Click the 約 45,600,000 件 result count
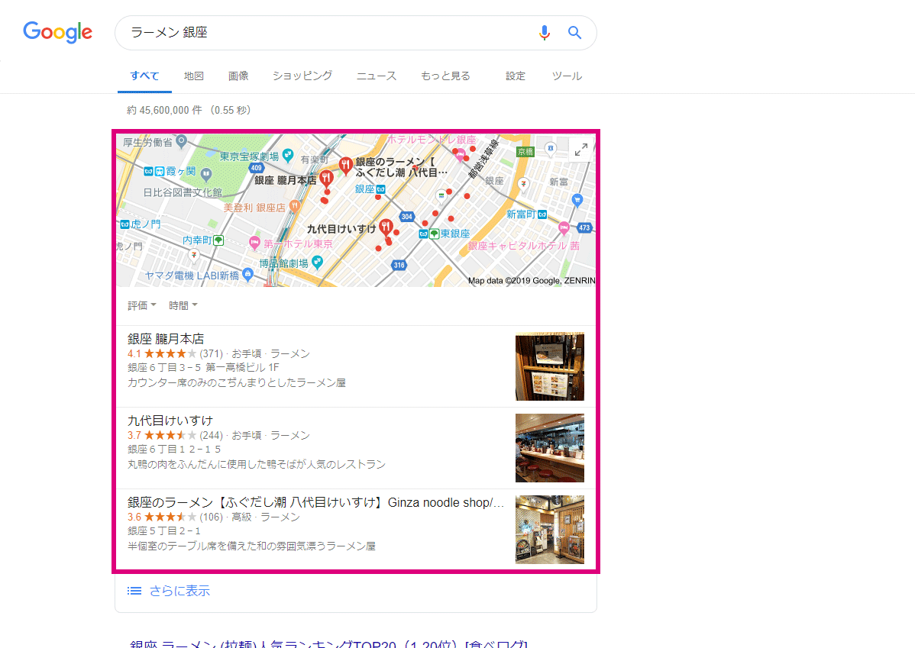915x648 pixels. click(x=165, y=110)
